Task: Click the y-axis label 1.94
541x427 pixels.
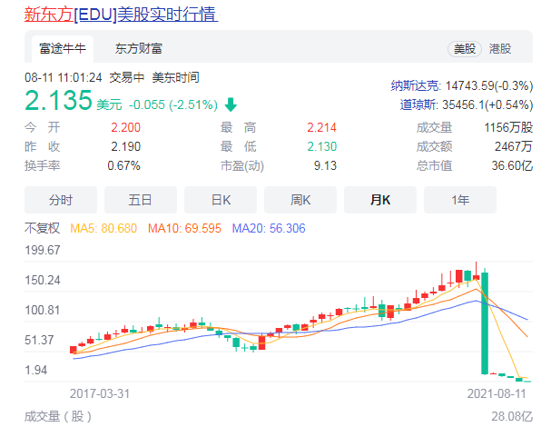Action: pyautogui.click(x=36, y=370)
